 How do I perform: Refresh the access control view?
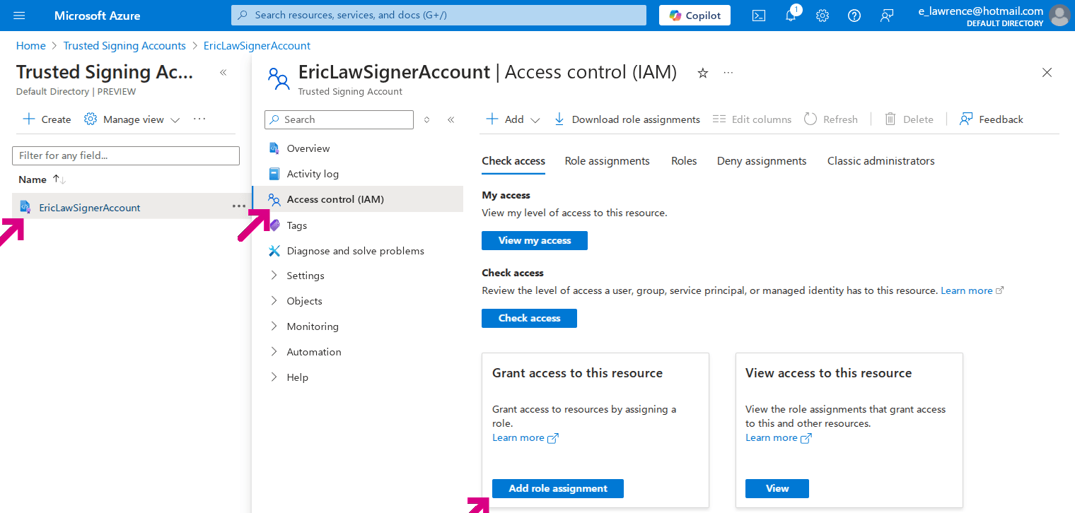point(831,119)
